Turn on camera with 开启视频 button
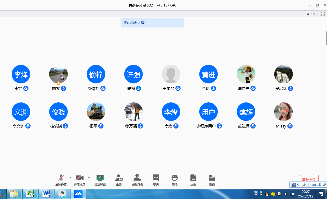 pyautogui.click(x=79, y=180)
